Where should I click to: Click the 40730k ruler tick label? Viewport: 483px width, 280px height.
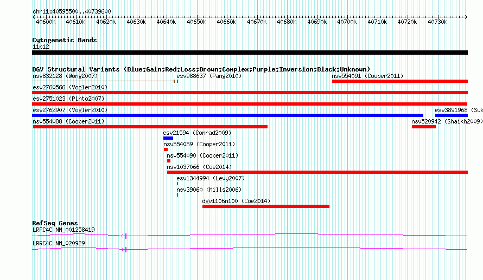tap(437, 22)
